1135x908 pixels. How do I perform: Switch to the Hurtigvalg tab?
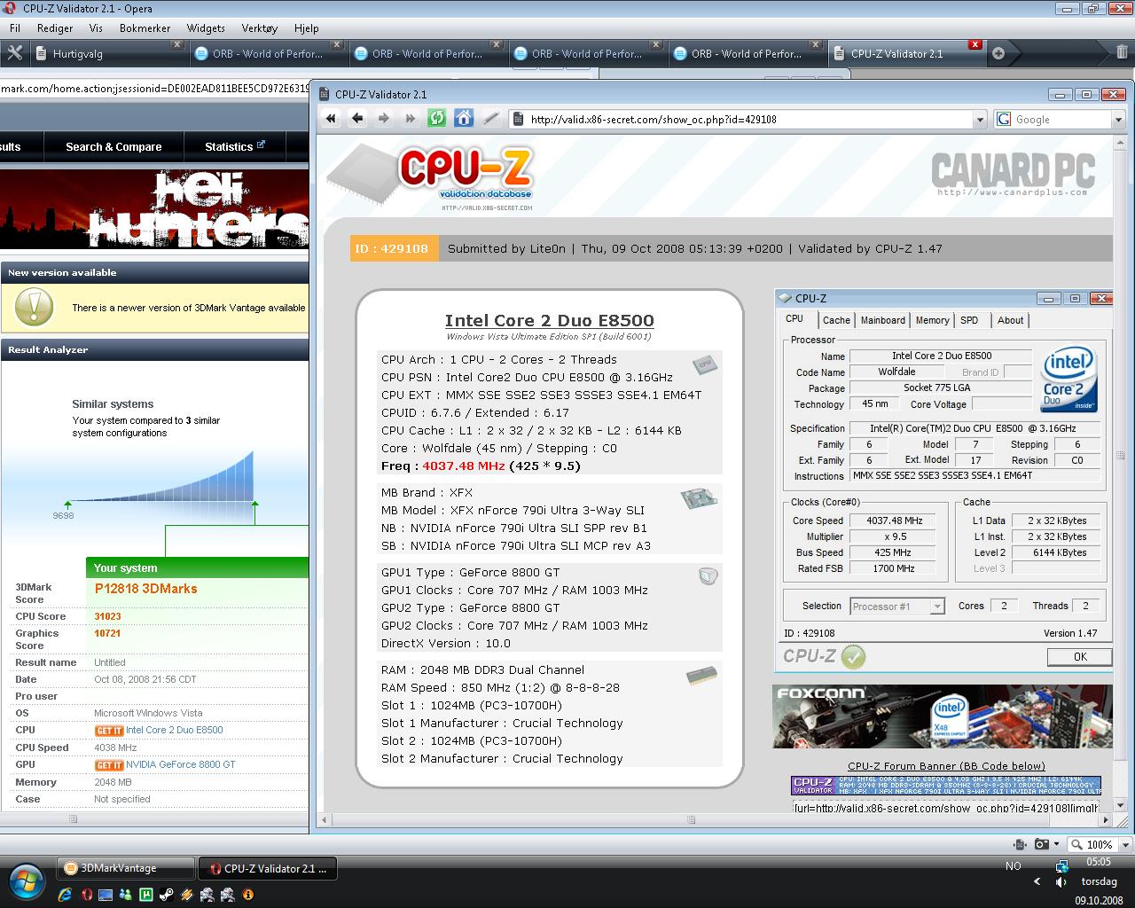click(x=108, y=53)
